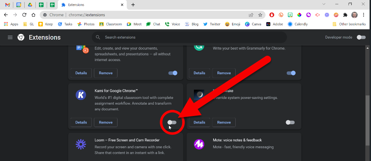The width and height of the screenshot is (371, 161).
Task: Open the Emoji bookmark
Action: (232, 24)
